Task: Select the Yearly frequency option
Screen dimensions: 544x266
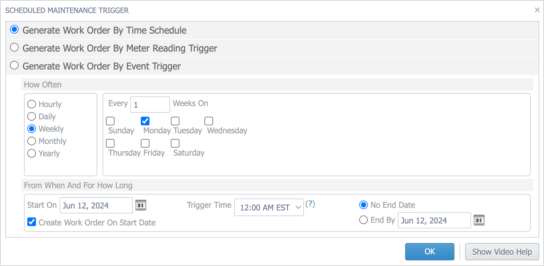Action: click(32, 153)
